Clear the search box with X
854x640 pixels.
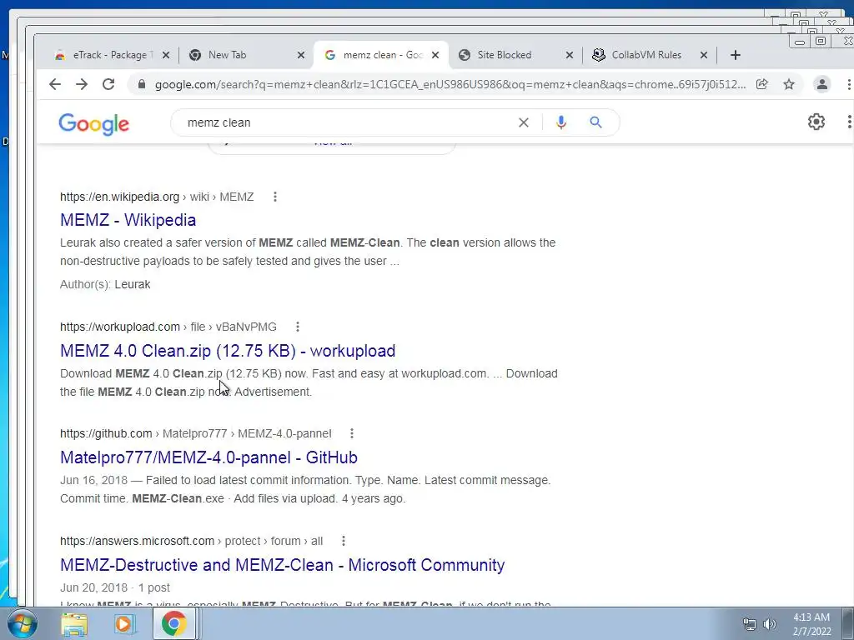524,123
